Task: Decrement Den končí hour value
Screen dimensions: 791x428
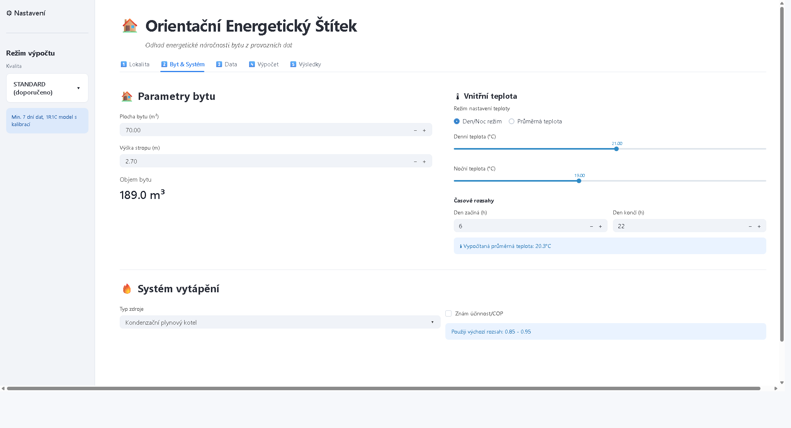Action: pyautogui.click(x=750, y=226)
